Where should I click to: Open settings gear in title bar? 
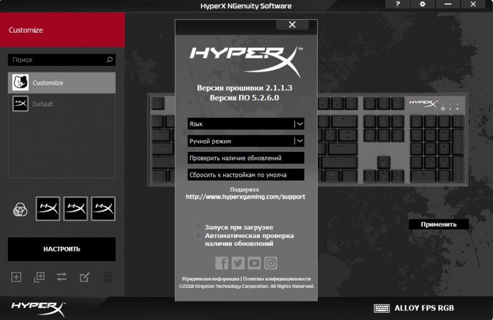(x=423, y=4)
